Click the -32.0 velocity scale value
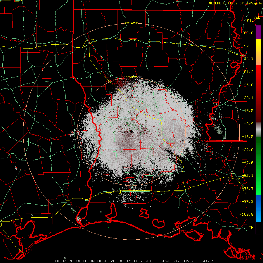Viewport: 263px width, 263px height. (248, 150)
